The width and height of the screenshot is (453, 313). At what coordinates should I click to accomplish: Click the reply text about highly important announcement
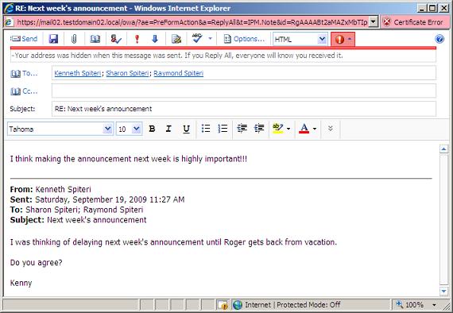coord(129,159)
